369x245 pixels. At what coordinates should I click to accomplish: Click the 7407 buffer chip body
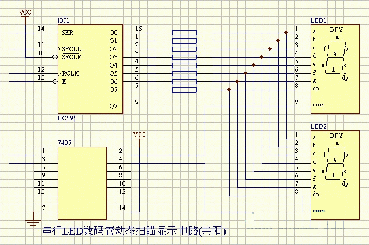pos(82,183)
